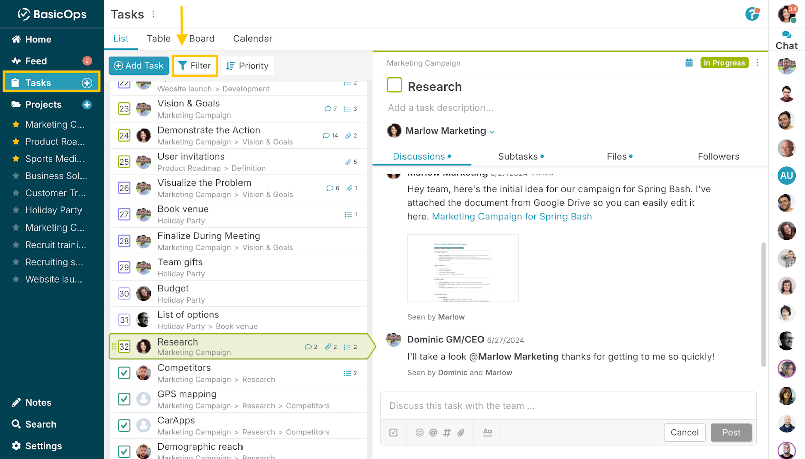The image size is (805, 459).
Task: Click the calendar icon near In Progress
Action: 689,63
